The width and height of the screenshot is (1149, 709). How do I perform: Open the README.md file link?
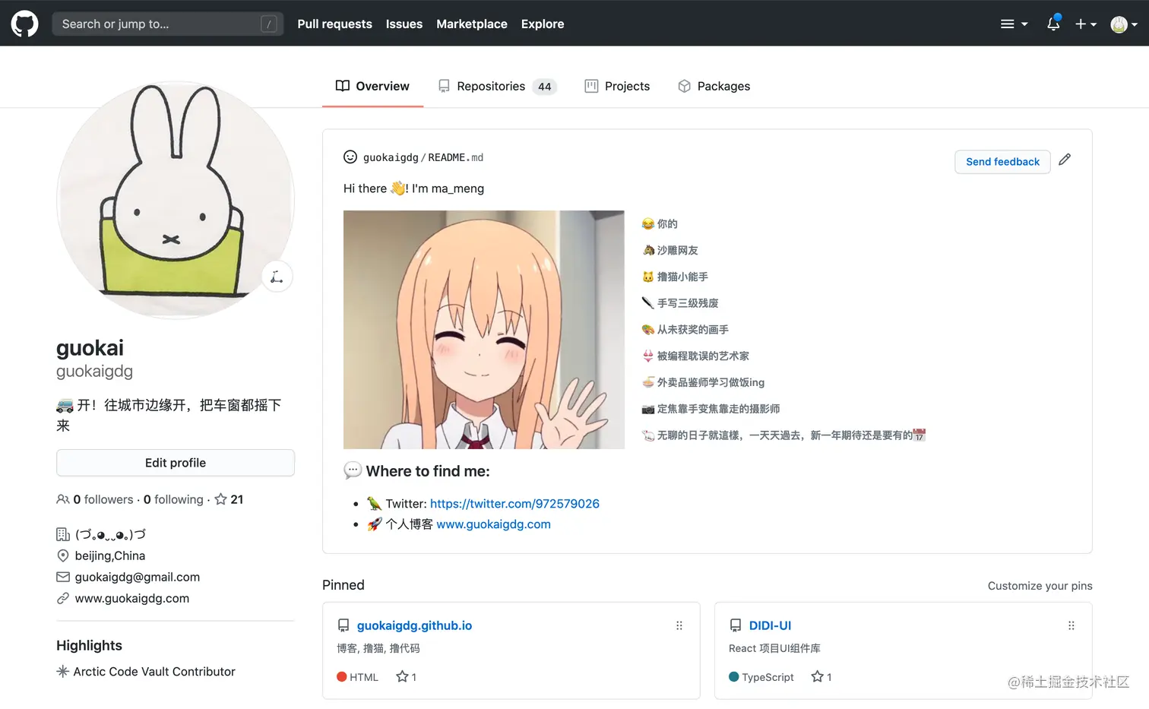[x=456, y=157]
